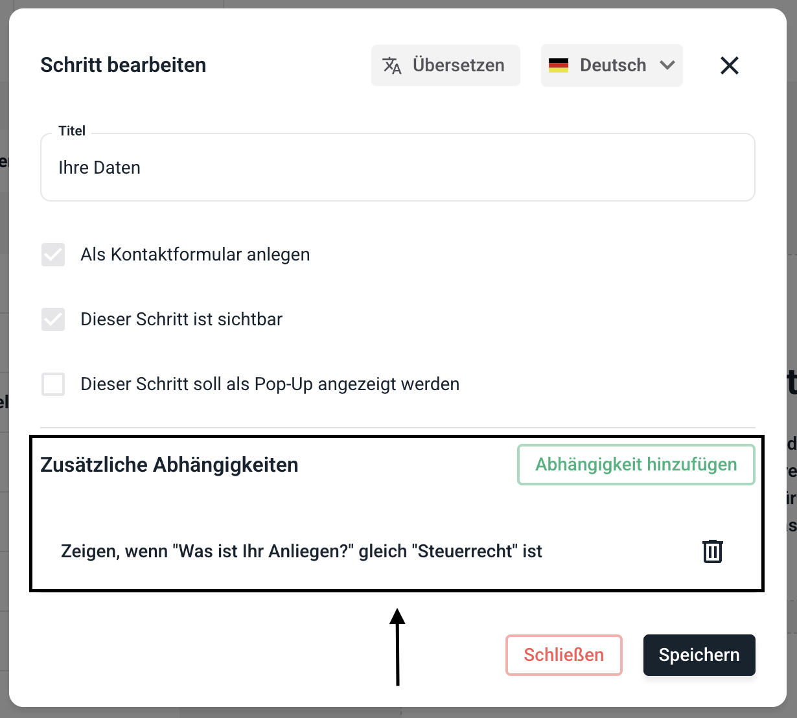
Task: Click the "Als Kontaktformular anlegen" label text
Action: pos(195,255)
